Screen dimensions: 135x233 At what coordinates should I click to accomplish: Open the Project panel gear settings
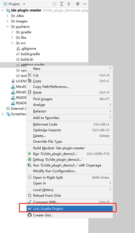(x=78, y=4)
